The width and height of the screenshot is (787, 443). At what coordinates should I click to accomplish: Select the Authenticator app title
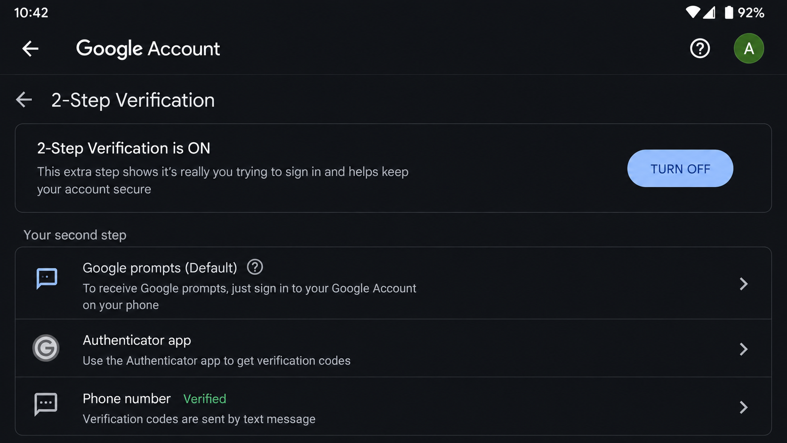[x=137, y=340]
